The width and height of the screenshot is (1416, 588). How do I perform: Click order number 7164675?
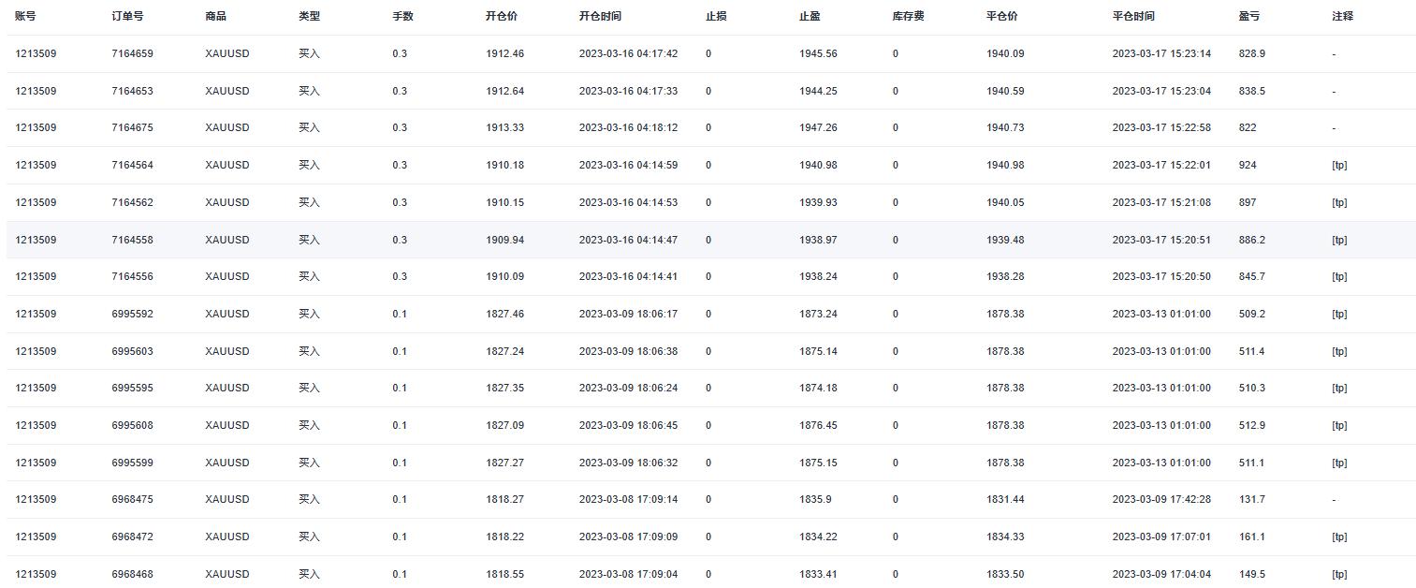(x=132, y=127)
